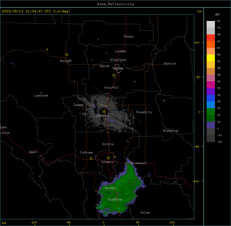Click the Base_Reflectivity title
Image resolution: width=231 pixels, height=226 pixels.
coord(115,4)
